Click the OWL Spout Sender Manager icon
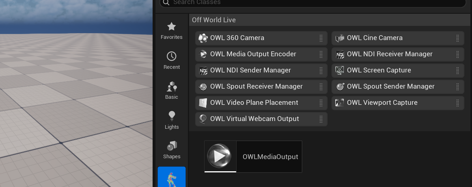Viewport: 472px width, 187px height. tap(340, 87)
